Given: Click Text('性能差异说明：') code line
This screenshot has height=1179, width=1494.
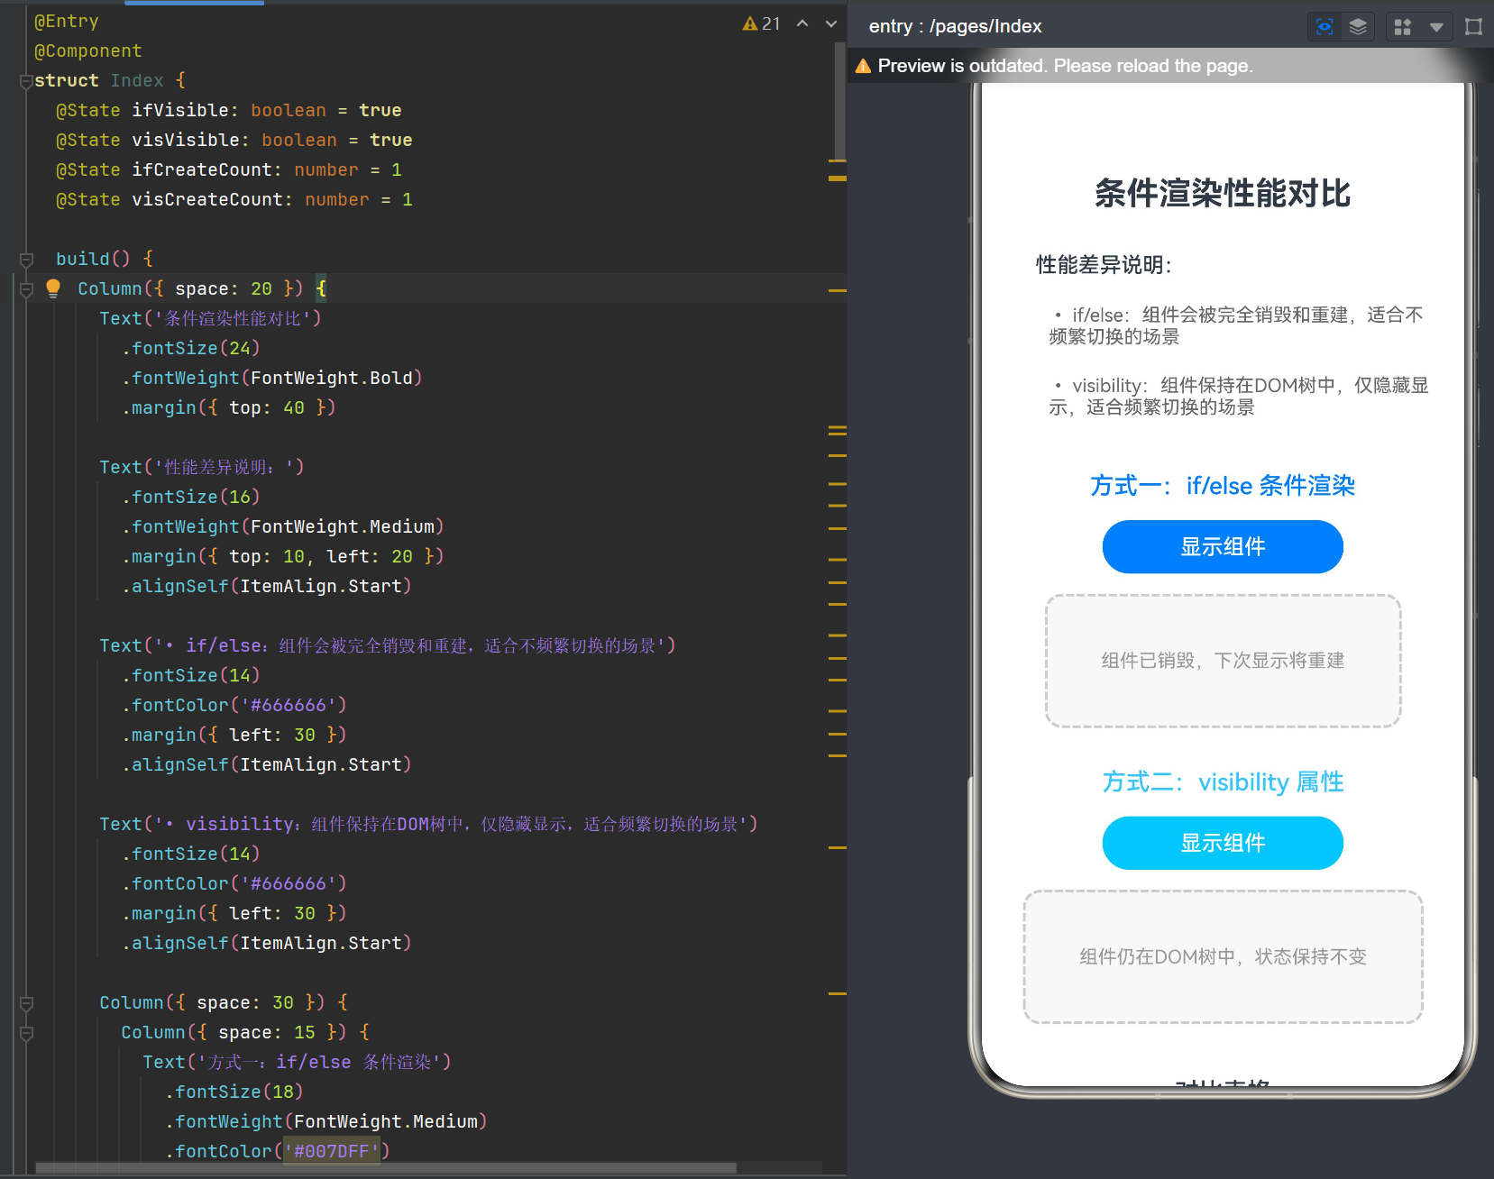Looking at the screenshot, I should [x=202, y=467].
